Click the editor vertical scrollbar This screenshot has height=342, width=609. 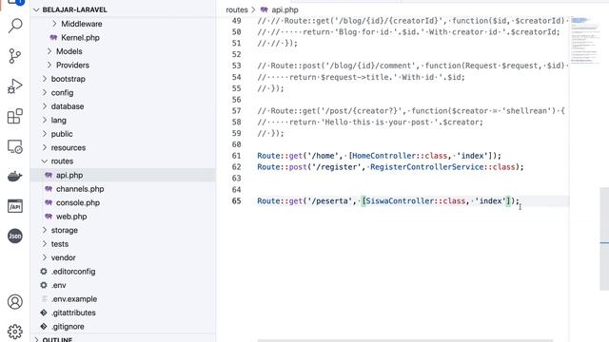click(x=604, y=238)
